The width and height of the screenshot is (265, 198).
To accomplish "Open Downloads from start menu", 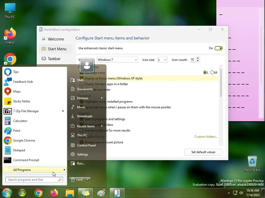I will tap(87, 116).
